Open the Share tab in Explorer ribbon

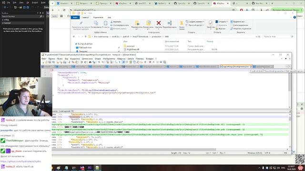98,18
